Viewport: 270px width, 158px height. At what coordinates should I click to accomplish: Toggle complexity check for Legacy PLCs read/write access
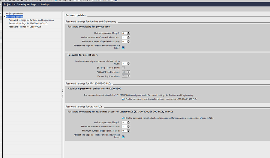123,118
